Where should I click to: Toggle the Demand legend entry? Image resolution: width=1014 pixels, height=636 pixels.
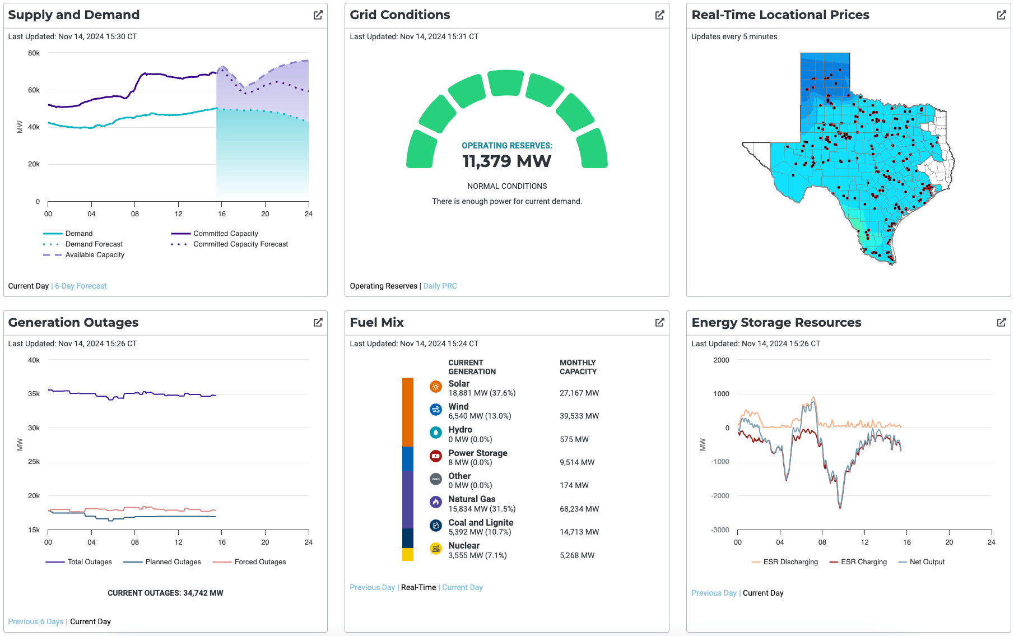coord(78,233)
